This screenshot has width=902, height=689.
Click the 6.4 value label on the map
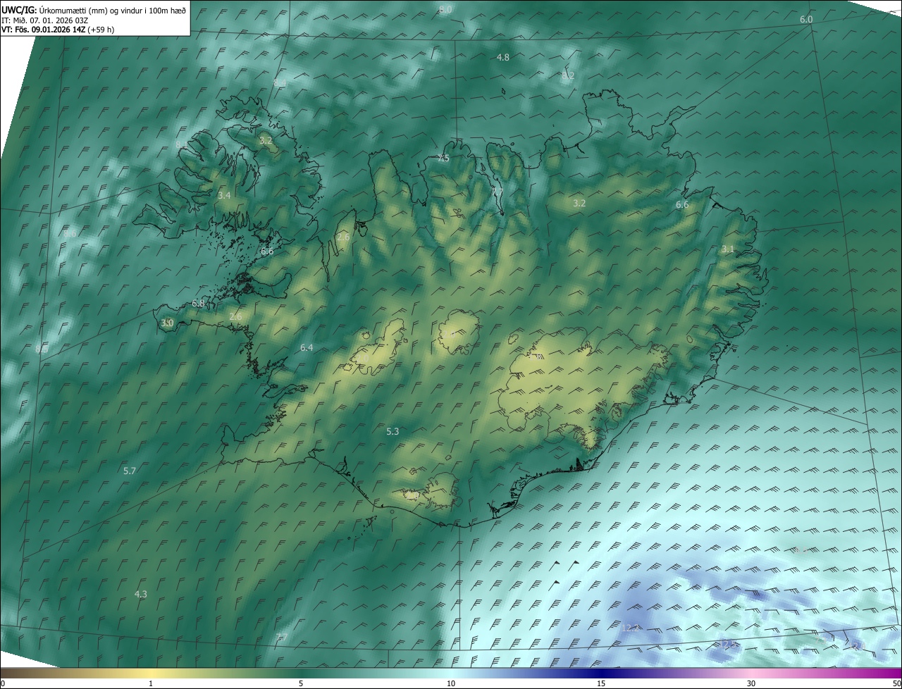pyautogui.click(x=307, y=348)
